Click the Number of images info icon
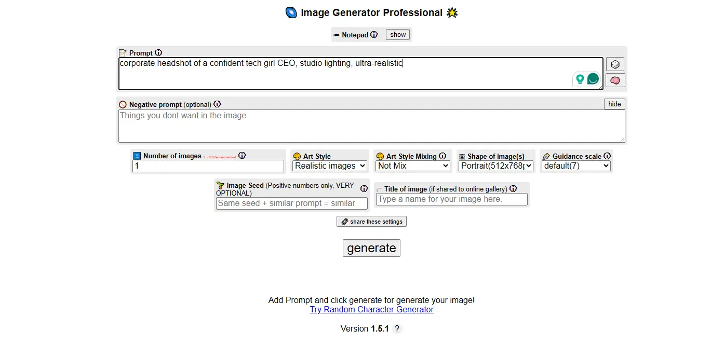724x344 pixels. 242,156
